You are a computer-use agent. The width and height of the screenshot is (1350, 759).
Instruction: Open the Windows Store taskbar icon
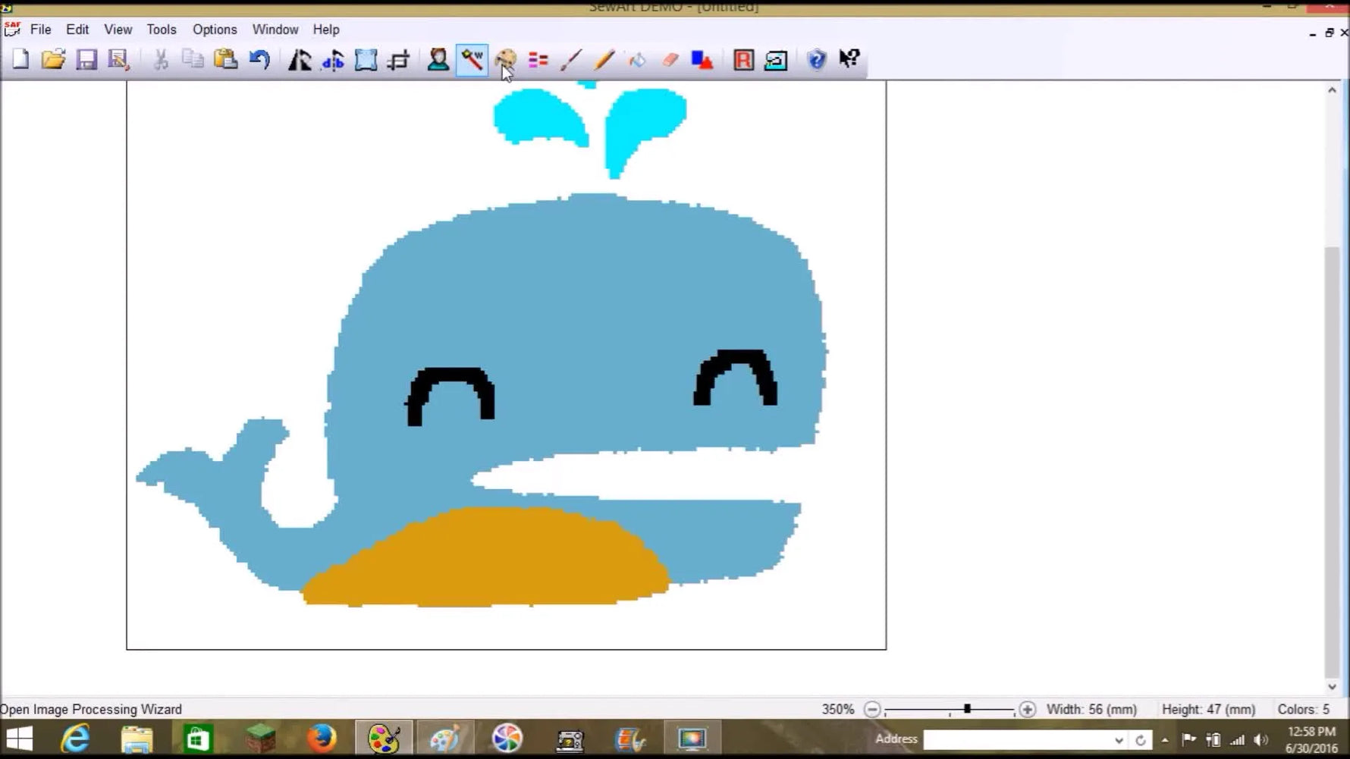[198, 739]
